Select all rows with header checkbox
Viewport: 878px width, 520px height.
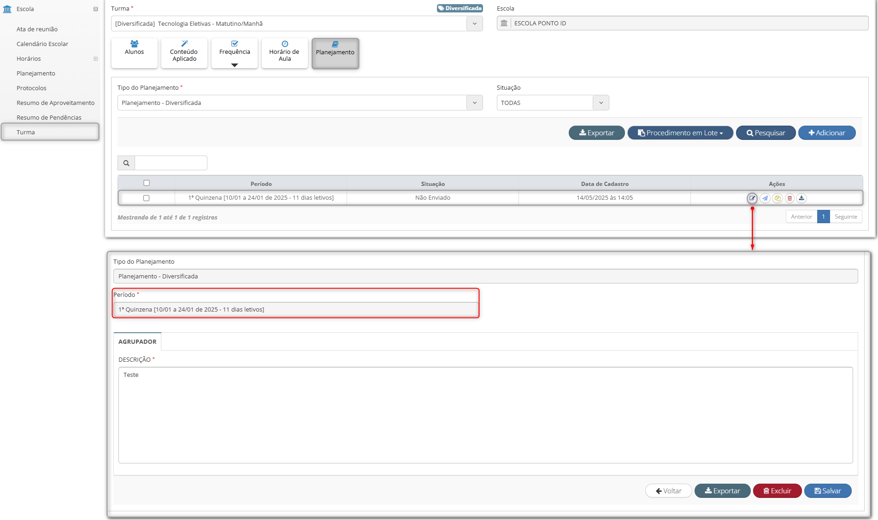coord(147,183)
